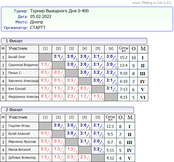
Task: Click the "2 Финал" section header
Action: (x=14, y=110)
